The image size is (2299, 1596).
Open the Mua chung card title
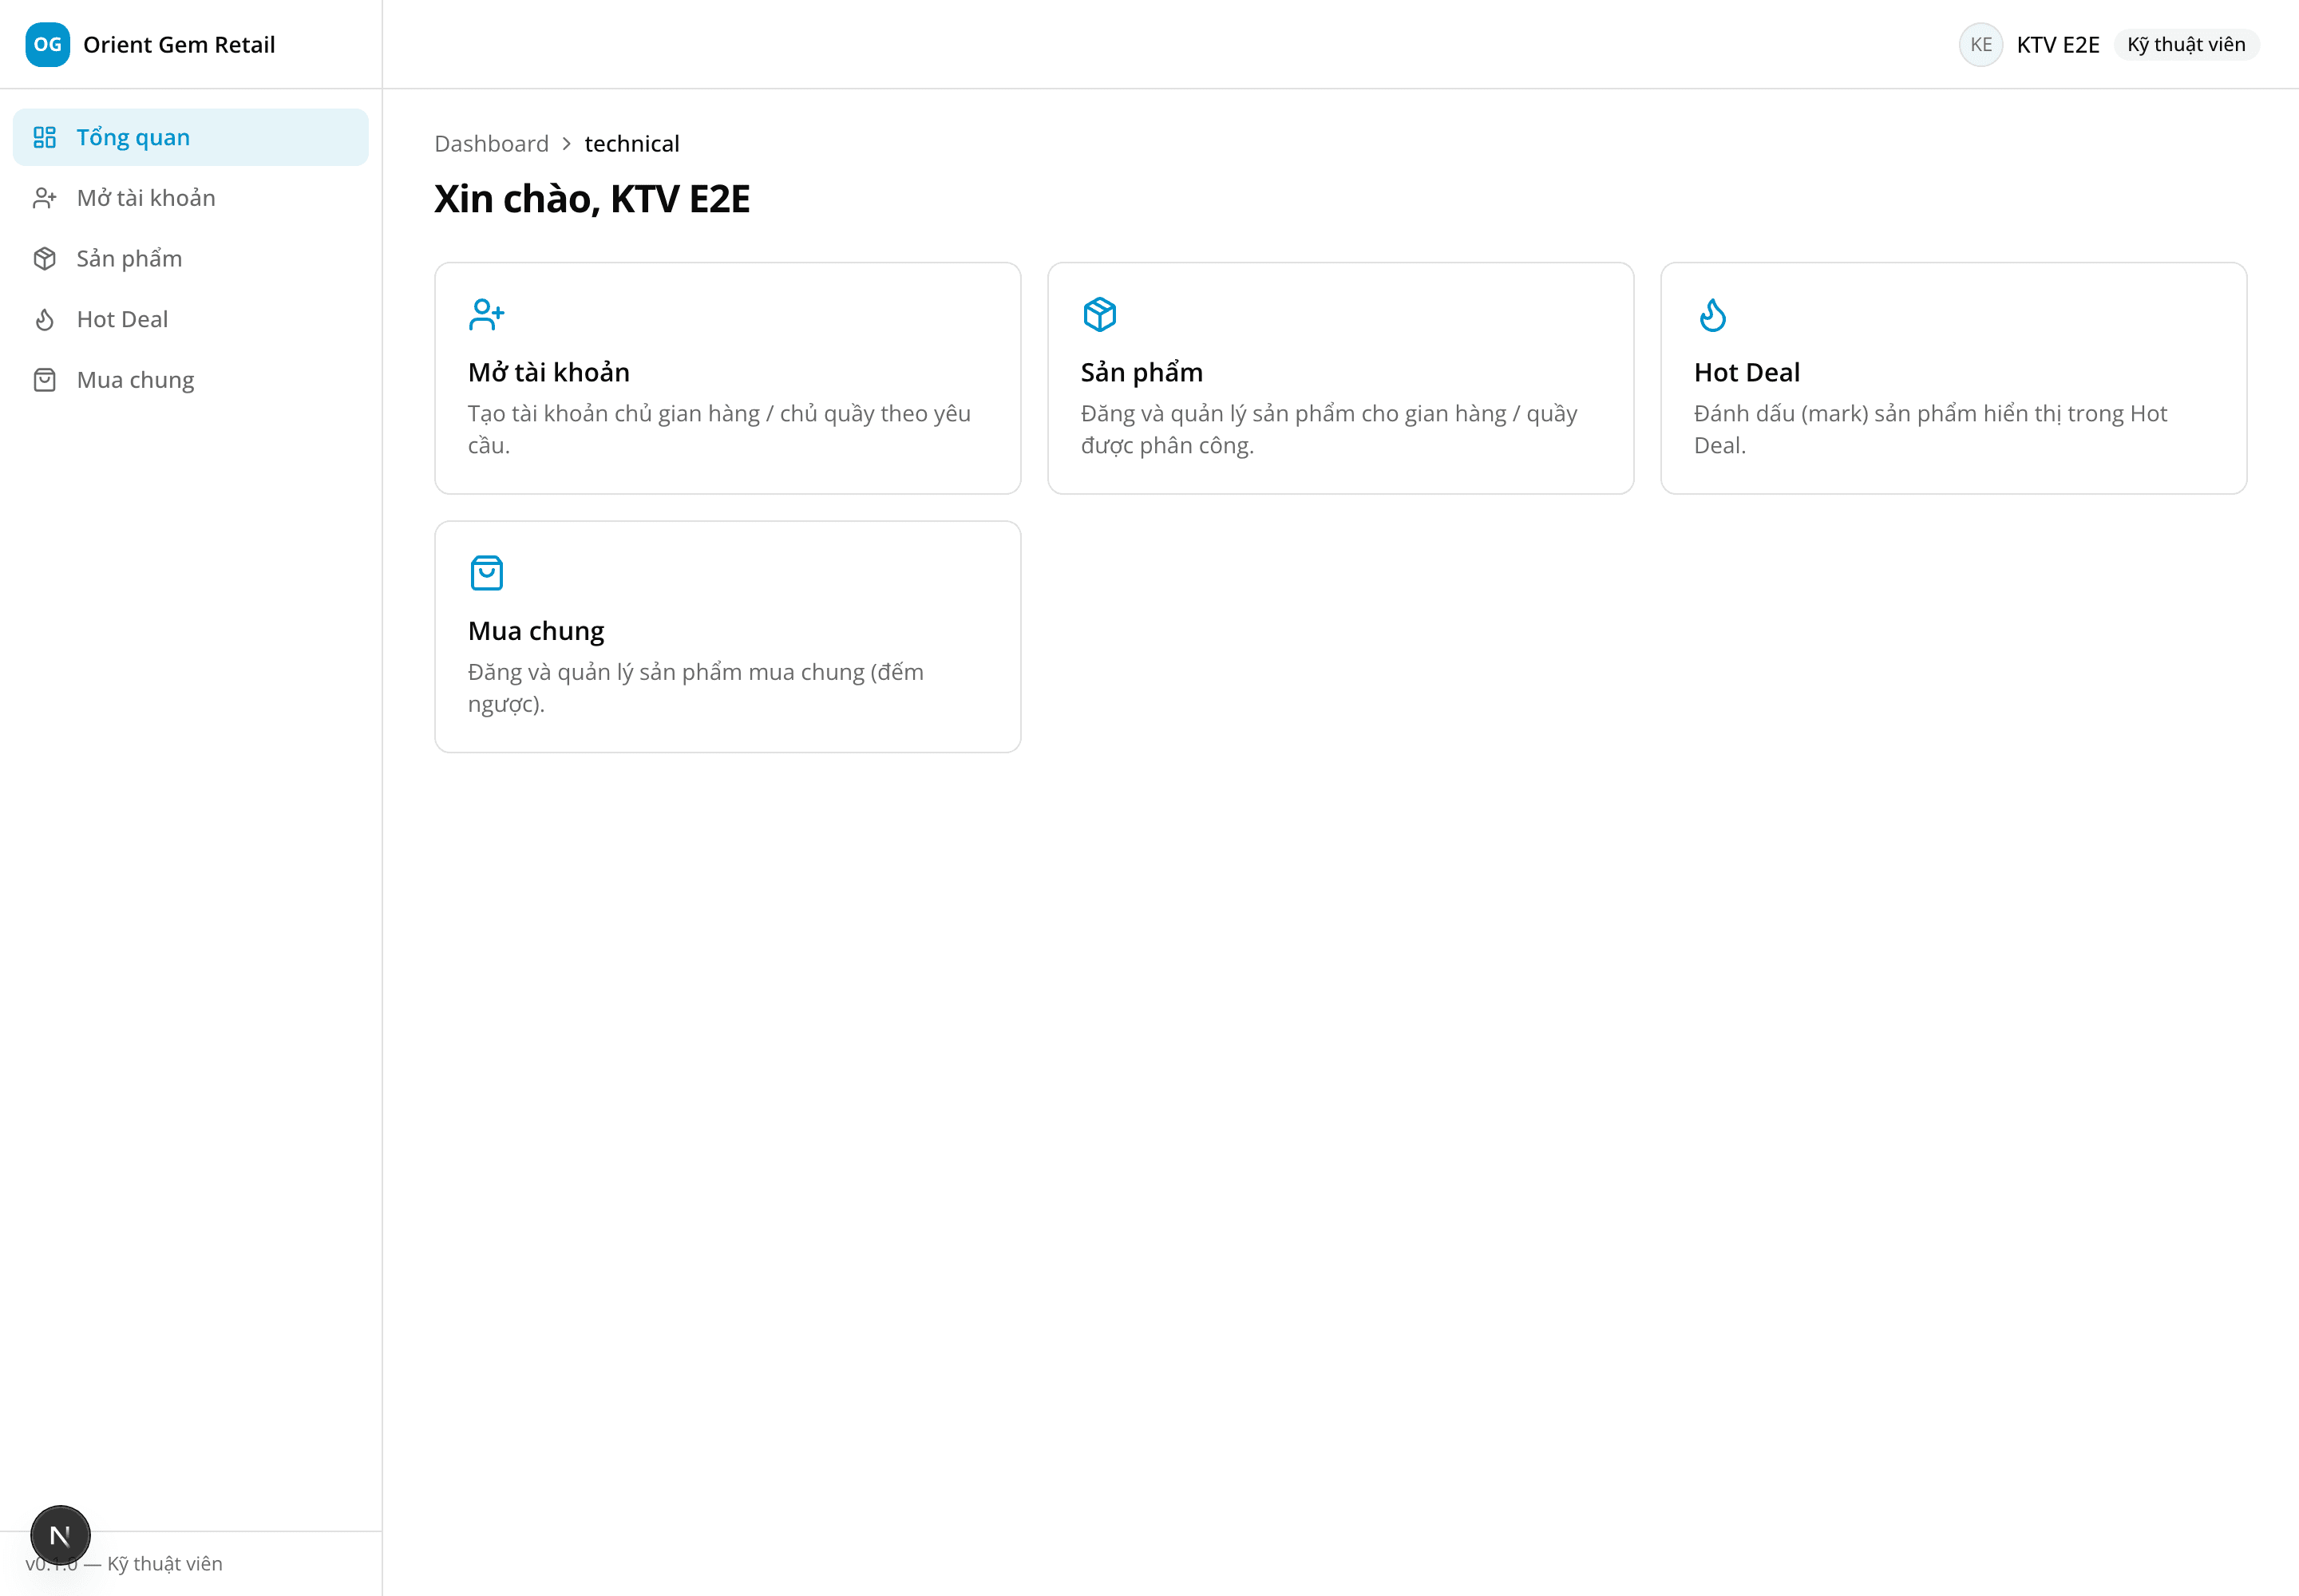(x=536, y=631)
